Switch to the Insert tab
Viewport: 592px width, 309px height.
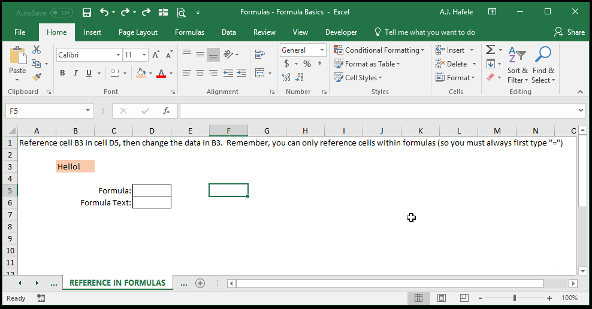[x=92, y=32]
